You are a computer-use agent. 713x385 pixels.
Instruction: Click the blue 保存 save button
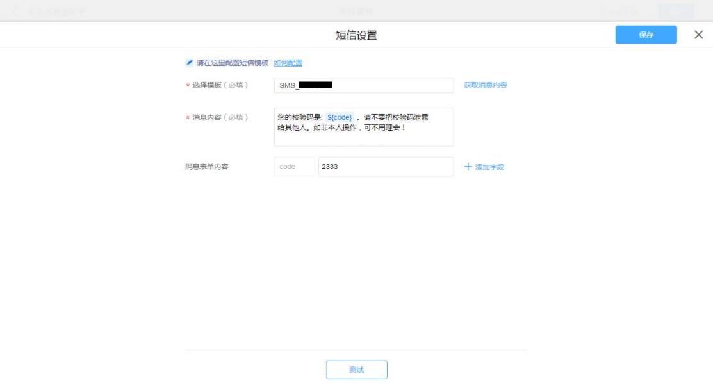[646, 35]
